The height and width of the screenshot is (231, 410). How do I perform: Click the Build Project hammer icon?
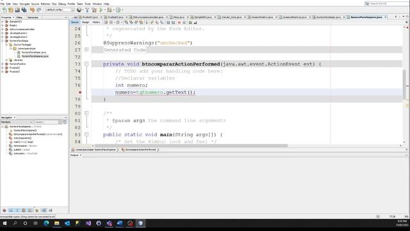(87, 10)
